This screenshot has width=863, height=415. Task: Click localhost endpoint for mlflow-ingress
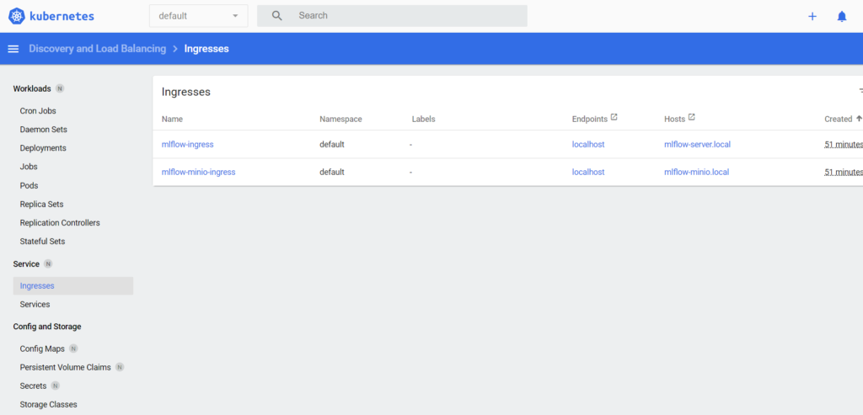coord(587,145)
